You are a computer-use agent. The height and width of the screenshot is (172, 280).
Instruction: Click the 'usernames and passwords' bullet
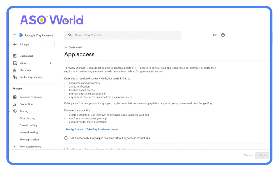tap(84, 83)
